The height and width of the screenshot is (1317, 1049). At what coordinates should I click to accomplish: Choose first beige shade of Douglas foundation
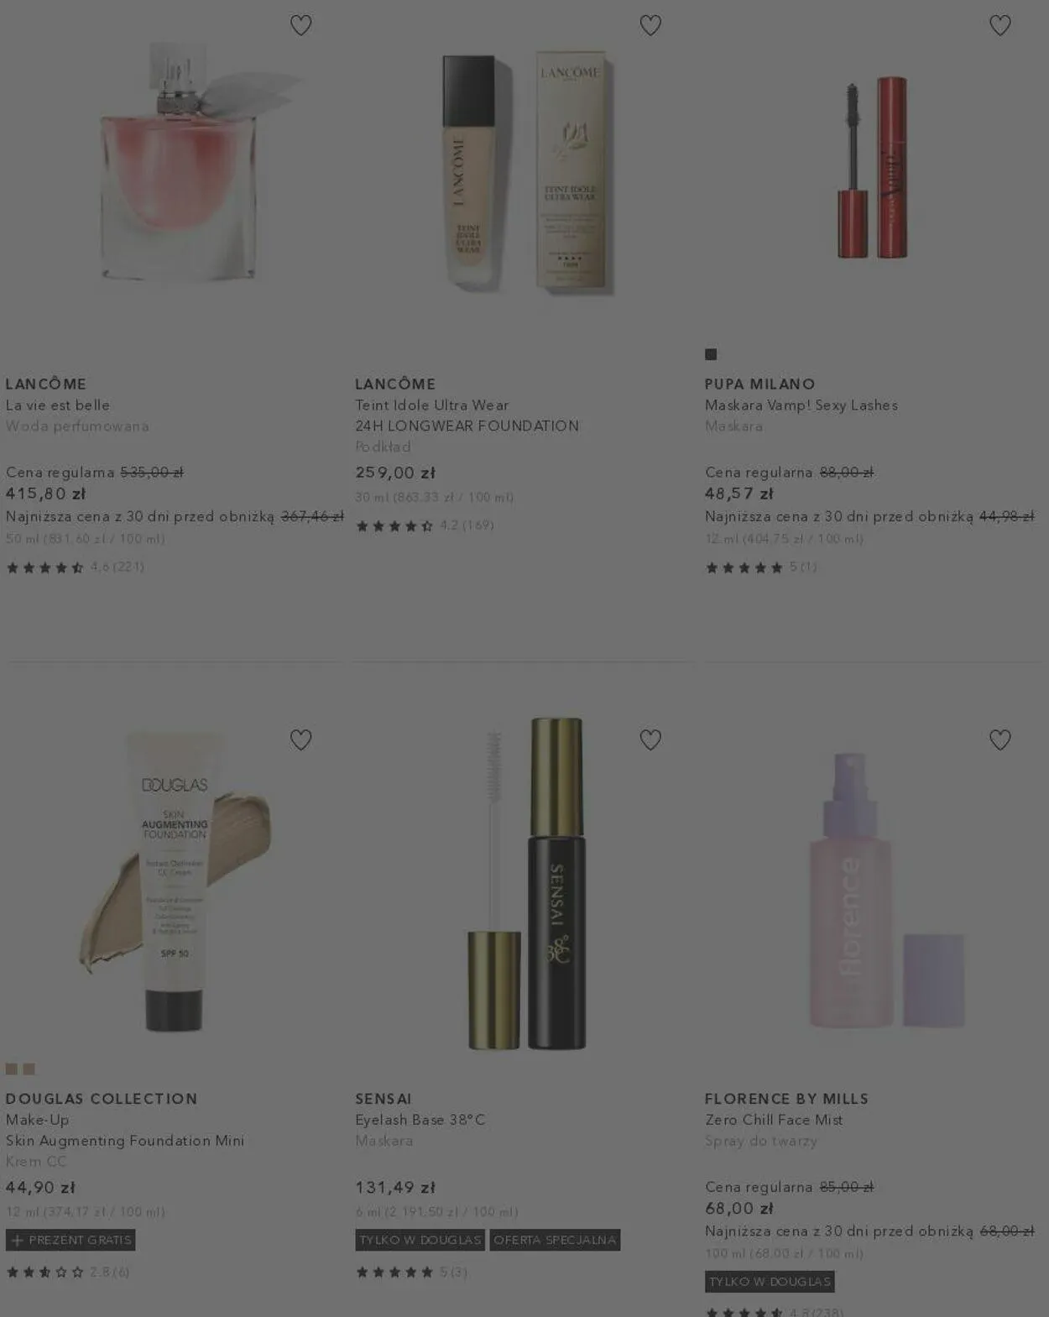12,1069
